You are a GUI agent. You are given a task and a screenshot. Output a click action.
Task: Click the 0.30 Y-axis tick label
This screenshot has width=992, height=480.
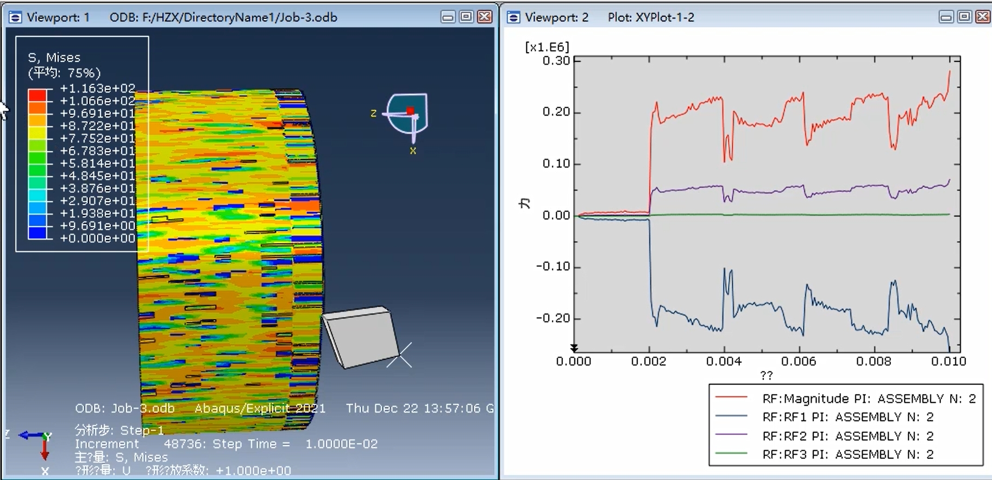(556, 61)
